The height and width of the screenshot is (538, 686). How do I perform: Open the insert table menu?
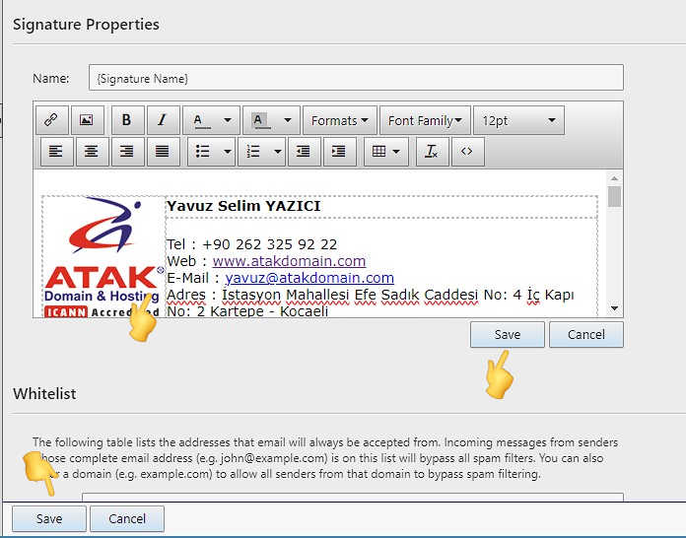[386, 152]
